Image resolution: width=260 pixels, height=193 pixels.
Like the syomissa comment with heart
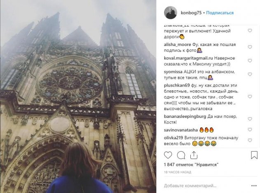point(250,74)
